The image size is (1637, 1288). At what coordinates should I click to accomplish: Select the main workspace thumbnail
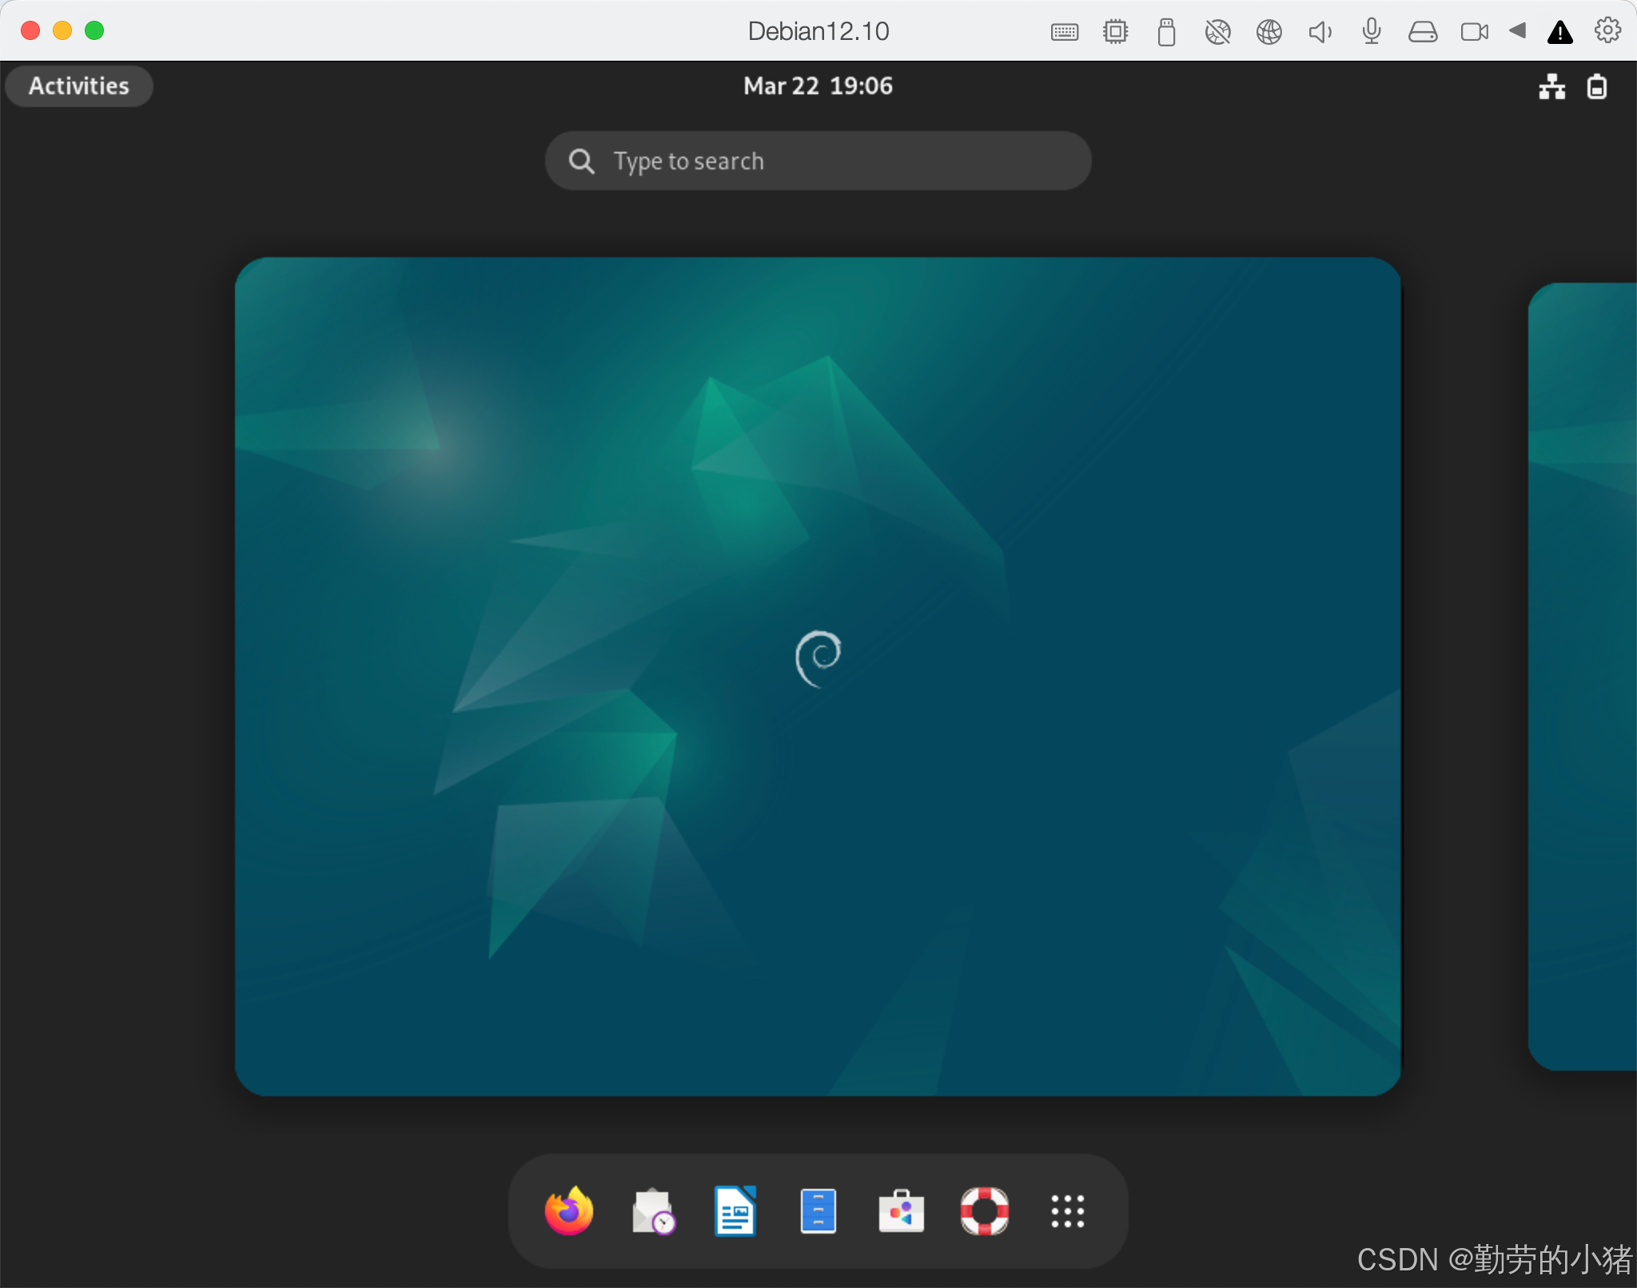pos(818,676)
